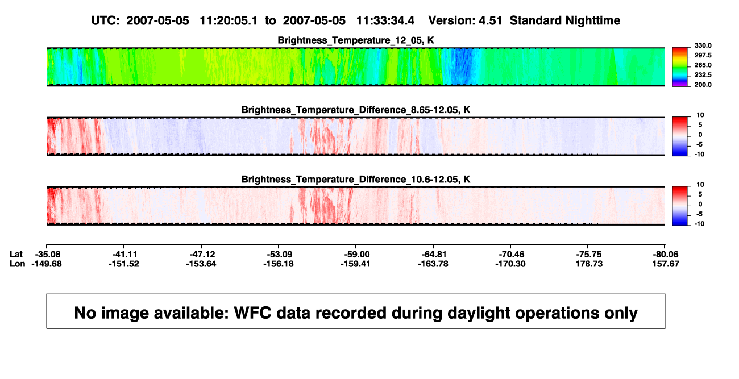The height and width of the screenshot is (379, 739).
Task: Click the Lat axis label
Action: coord(16,254)
